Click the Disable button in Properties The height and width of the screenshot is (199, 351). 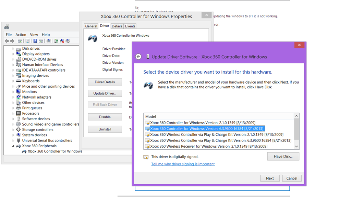(x=105, y=117)
